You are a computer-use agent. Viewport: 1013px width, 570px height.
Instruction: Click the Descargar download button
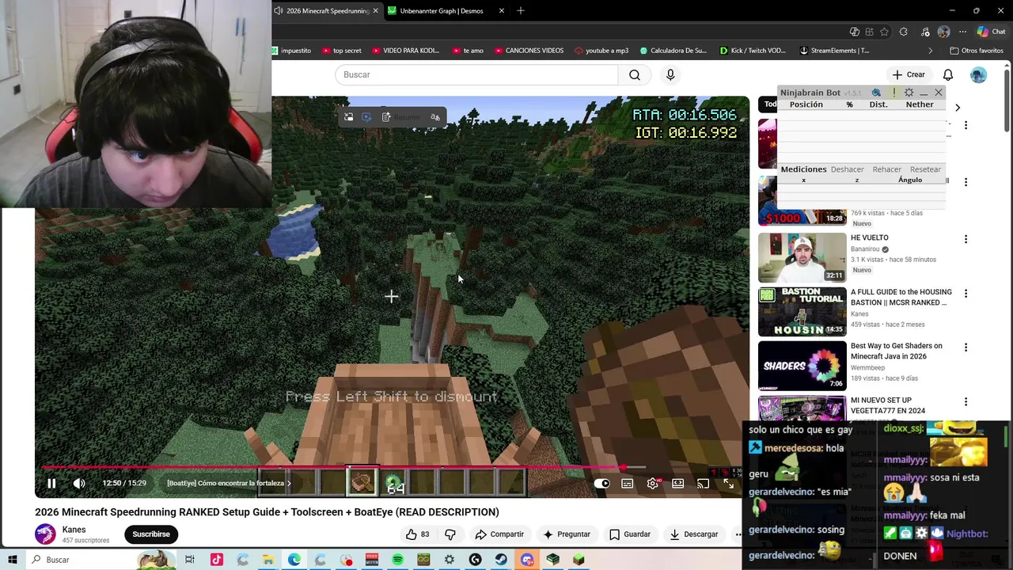click(693, 534)
